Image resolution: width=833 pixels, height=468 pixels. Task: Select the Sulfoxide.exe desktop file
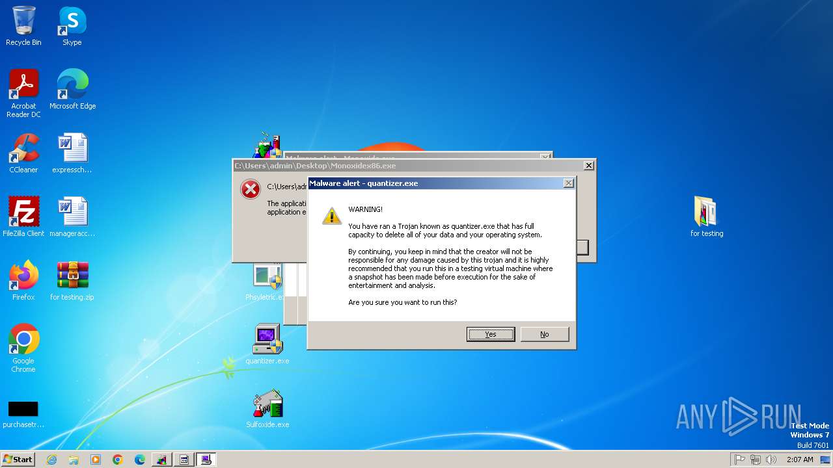[267, 408]
